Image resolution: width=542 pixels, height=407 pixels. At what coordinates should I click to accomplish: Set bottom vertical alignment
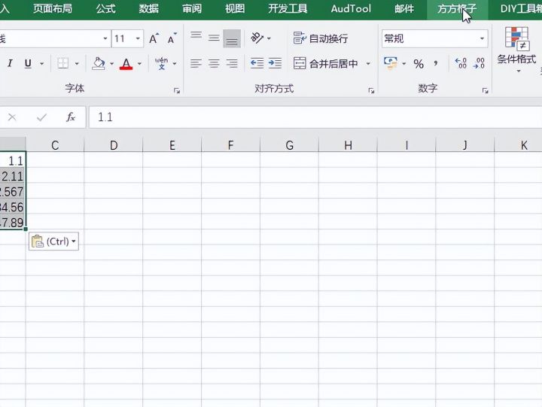pos(232,38)
